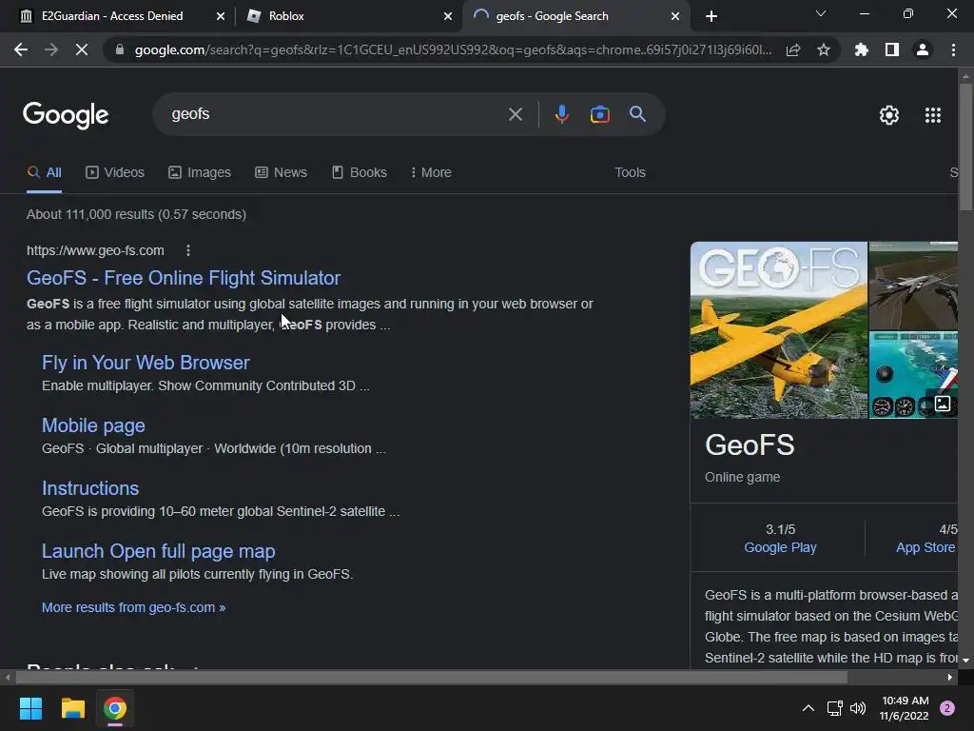974x731 pixels.
Task: Open the Mobile page link
Action: pos(93,425)
